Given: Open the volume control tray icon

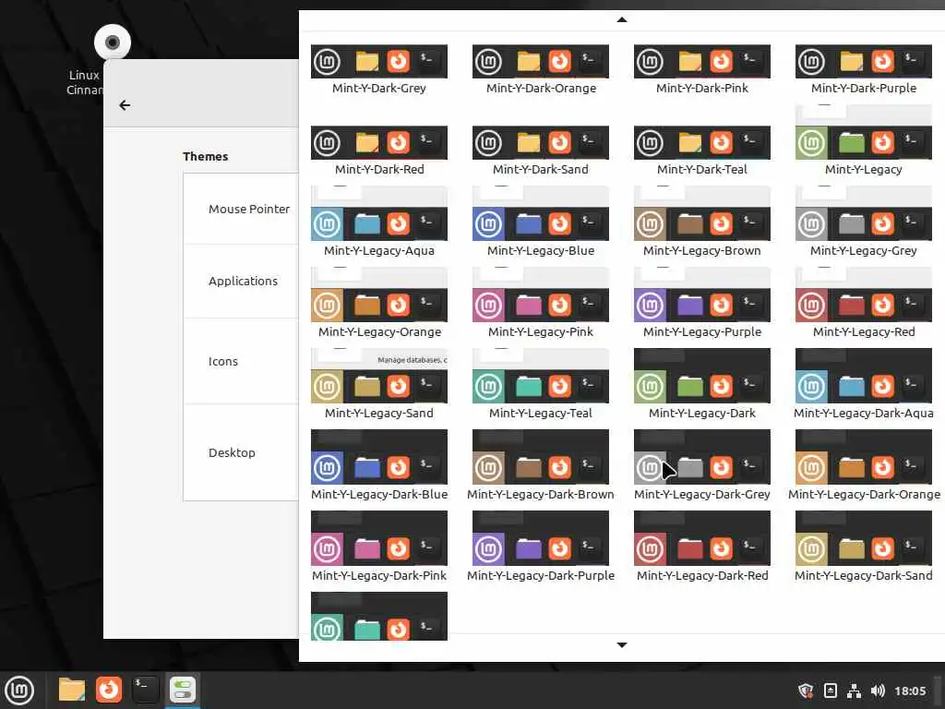Looking at the screenshot, I should coord(879,691).
